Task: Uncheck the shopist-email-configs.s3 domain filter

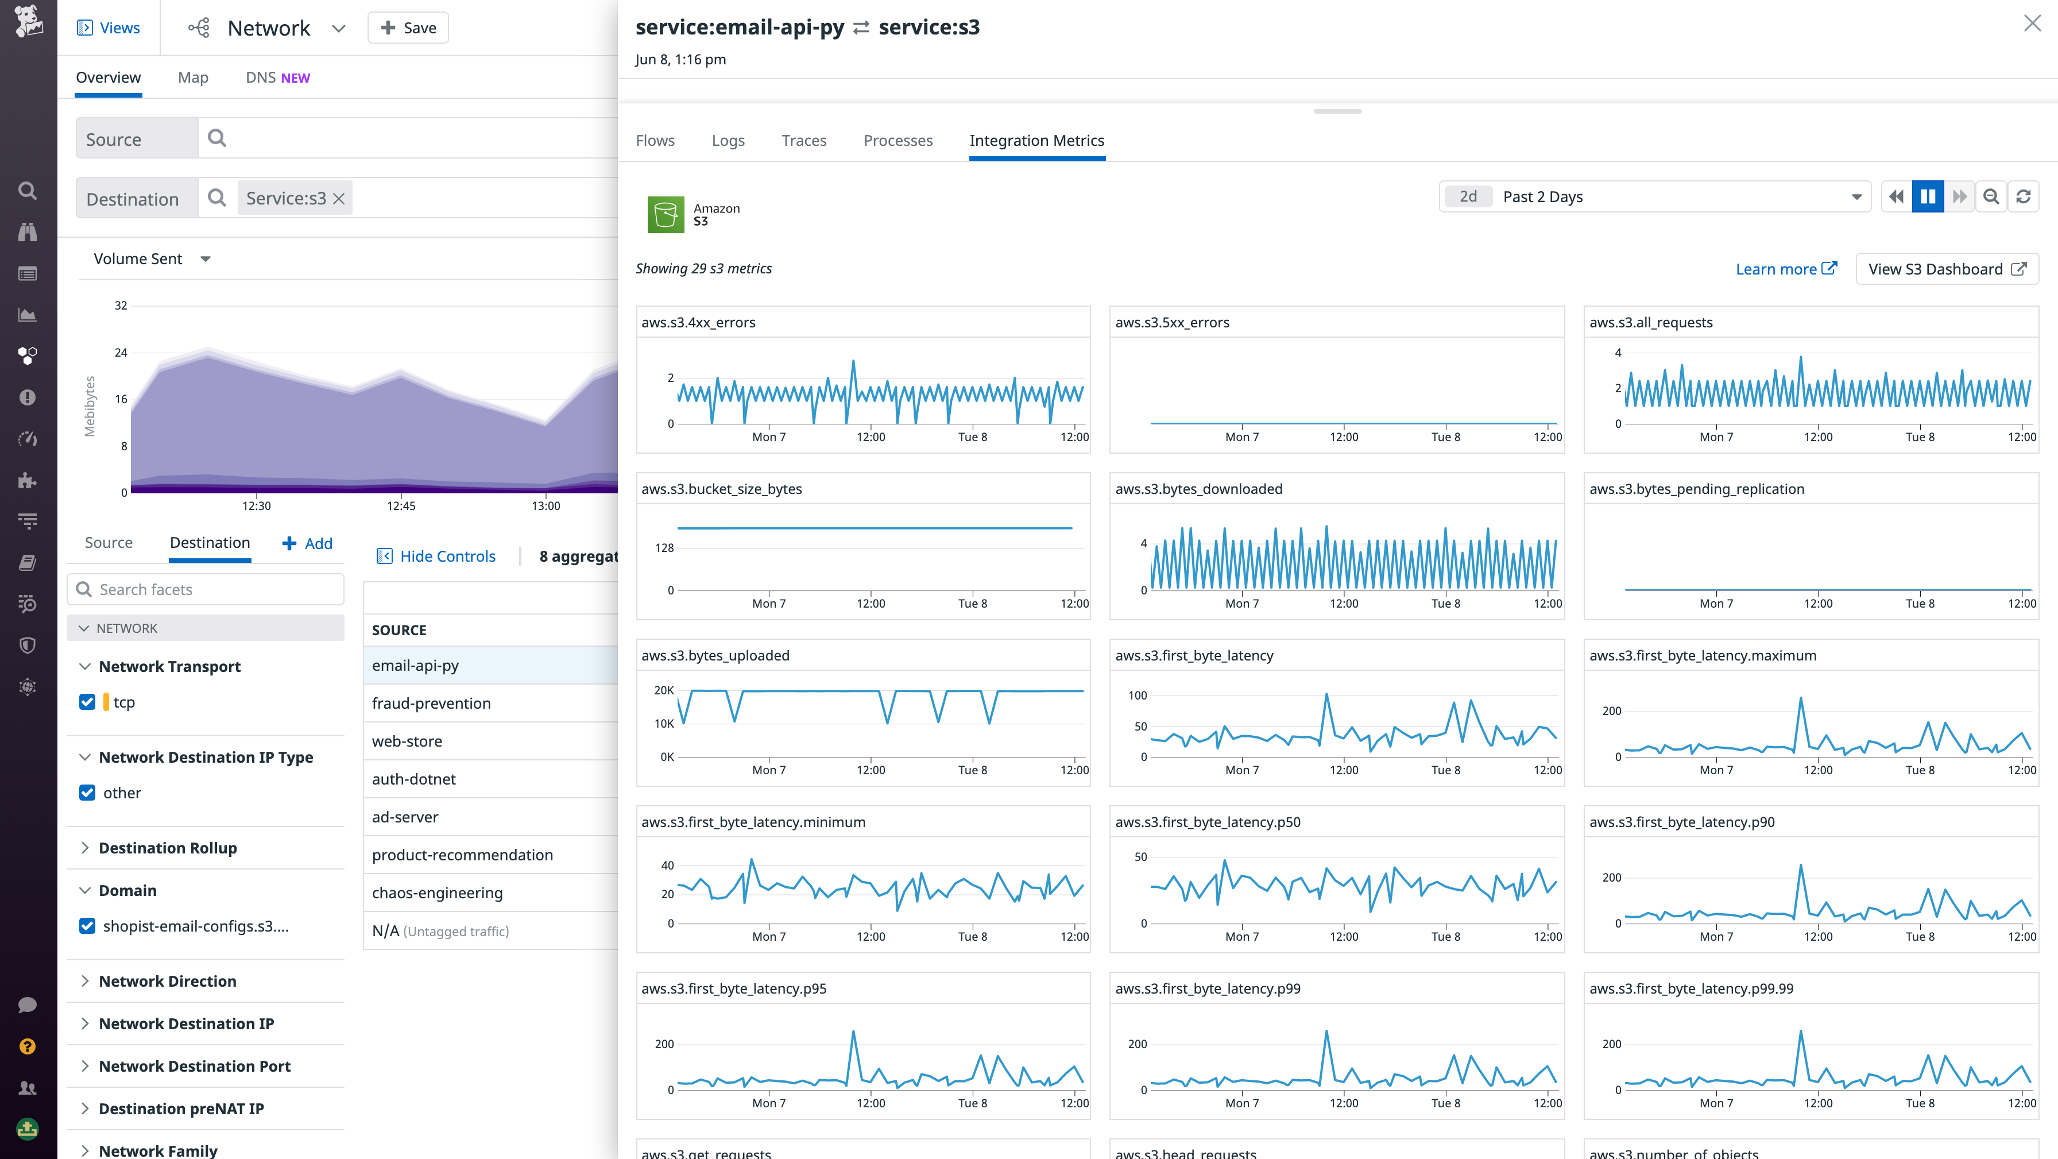Action: (x=87, y=926)
